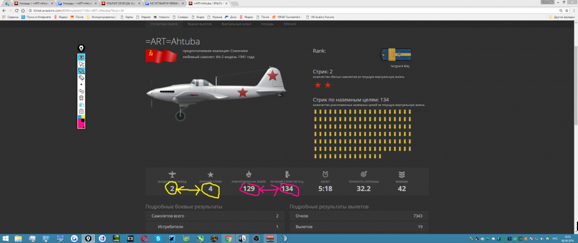Select the eraser tool in annotation toolbar

click(x=81, y=78)
